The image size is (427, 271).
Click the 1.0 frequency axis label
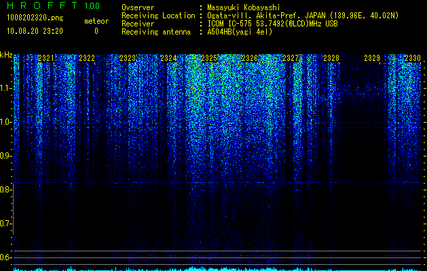[x=5, y=122]
